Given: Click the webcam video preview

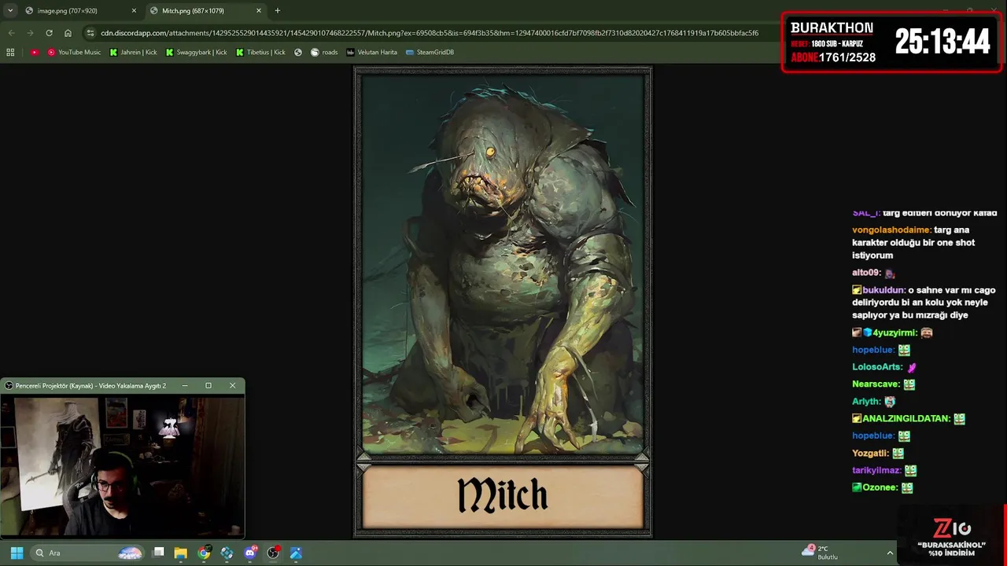Looking at the screenshot, I should click(123, 467).
